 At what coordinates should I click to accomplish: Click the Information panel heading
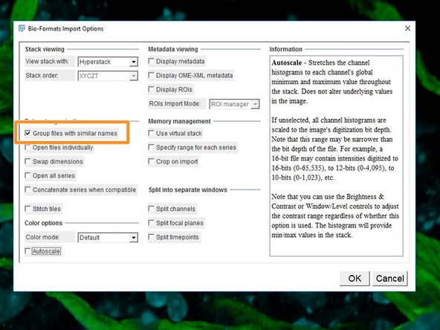coord(285,49)
